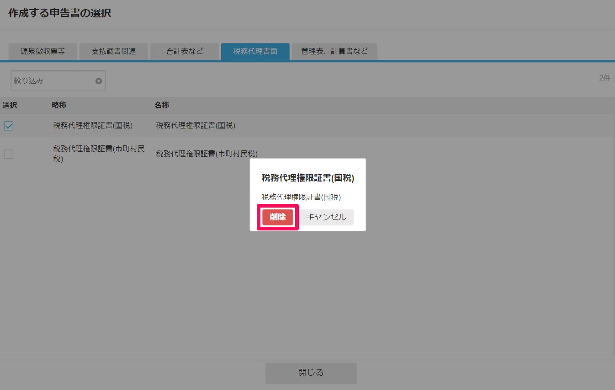Click the 税務代理書面 tab

tap(255, 51)
